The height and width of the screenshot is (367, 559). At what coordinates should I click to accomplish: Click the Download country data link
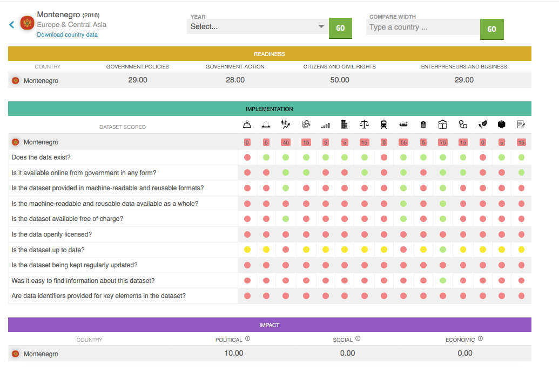tap(67, 34)
